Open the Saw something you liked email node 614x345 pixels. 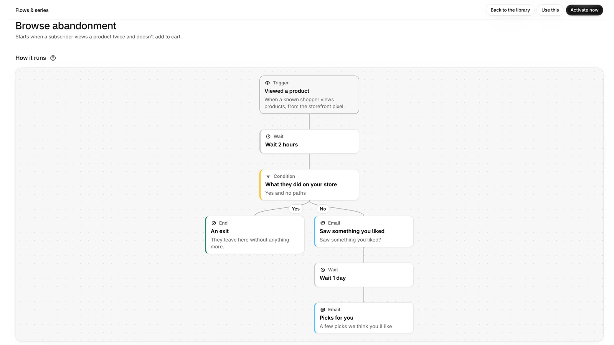[364, 232]
